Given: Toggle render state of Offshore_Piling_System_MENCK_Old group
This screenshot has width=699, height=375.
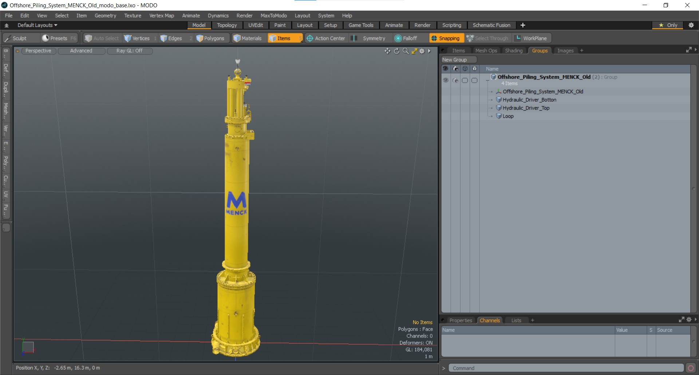Looking at the screenshot, I should pyautogui.click(x=455, y=80).
